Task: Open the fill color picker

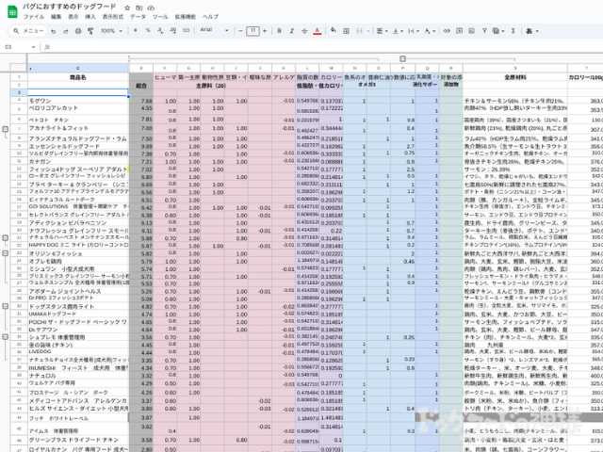Action: (x=334, y=30)
